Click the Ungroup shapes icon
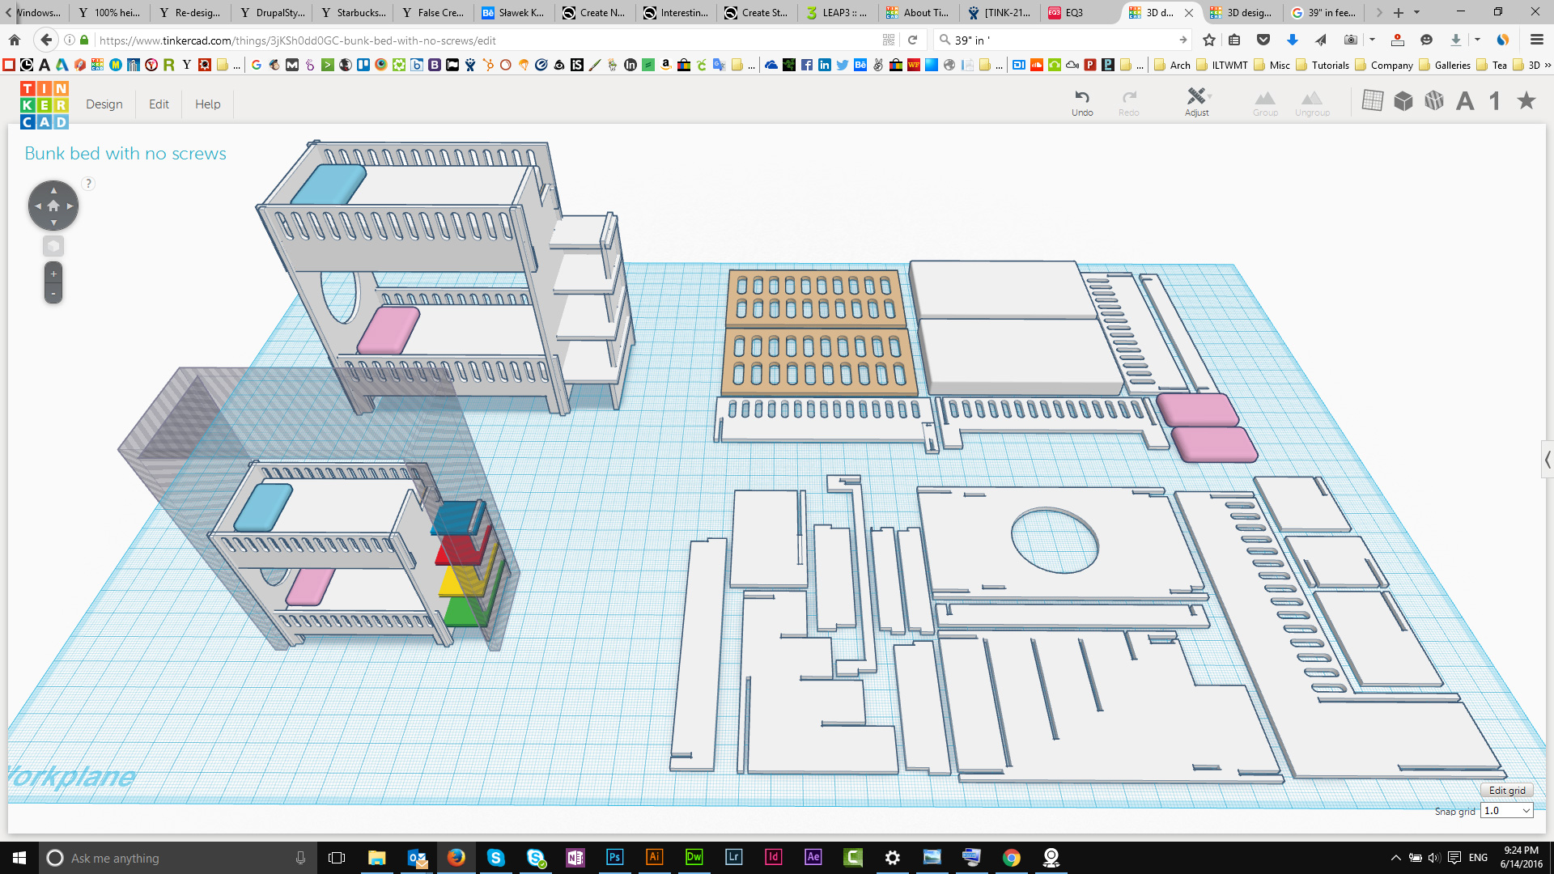 pos(1312,103)
